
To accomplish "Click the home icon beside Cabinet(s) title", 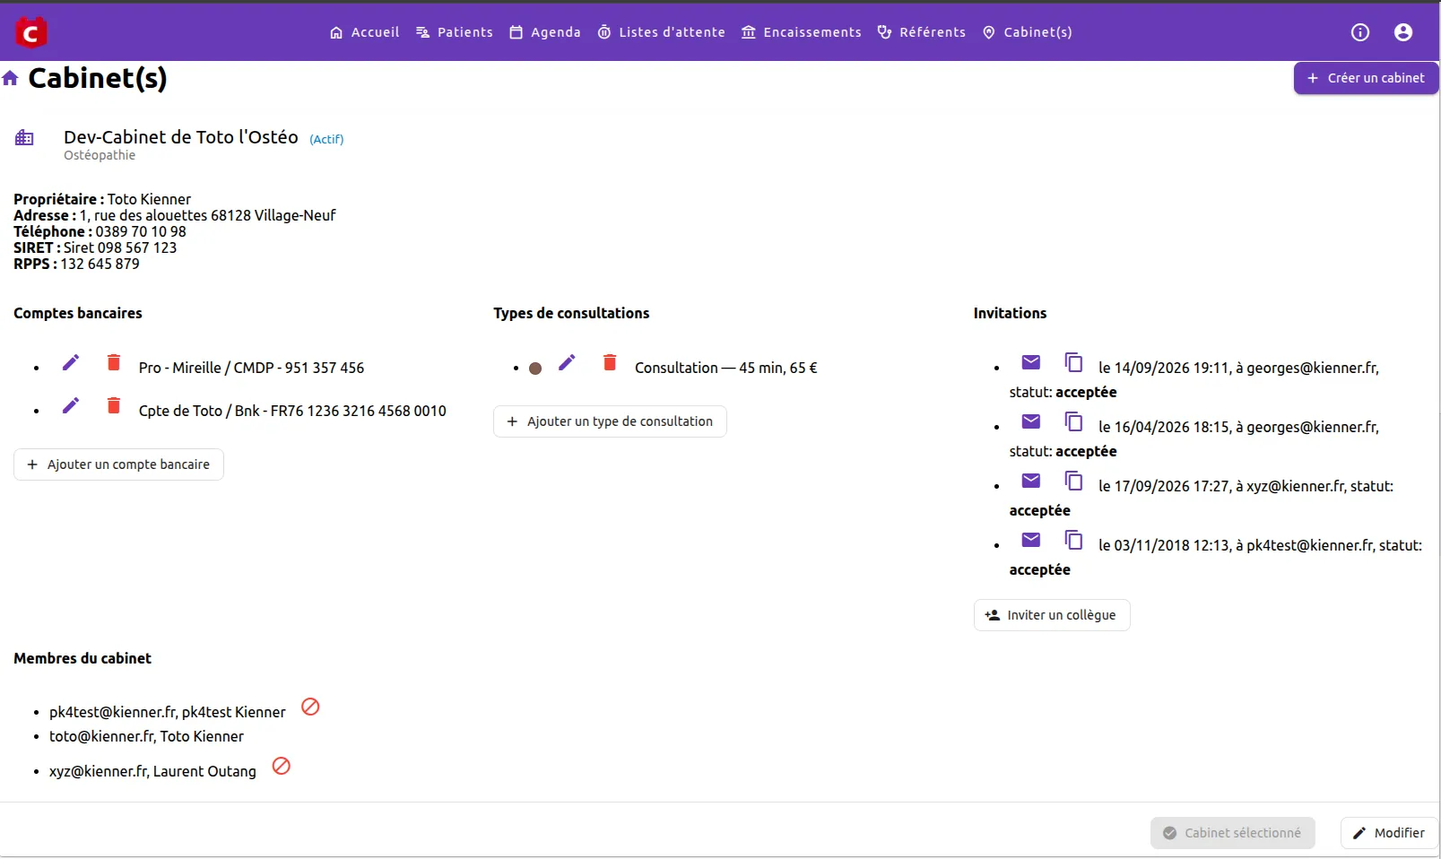I will [11, 78].
